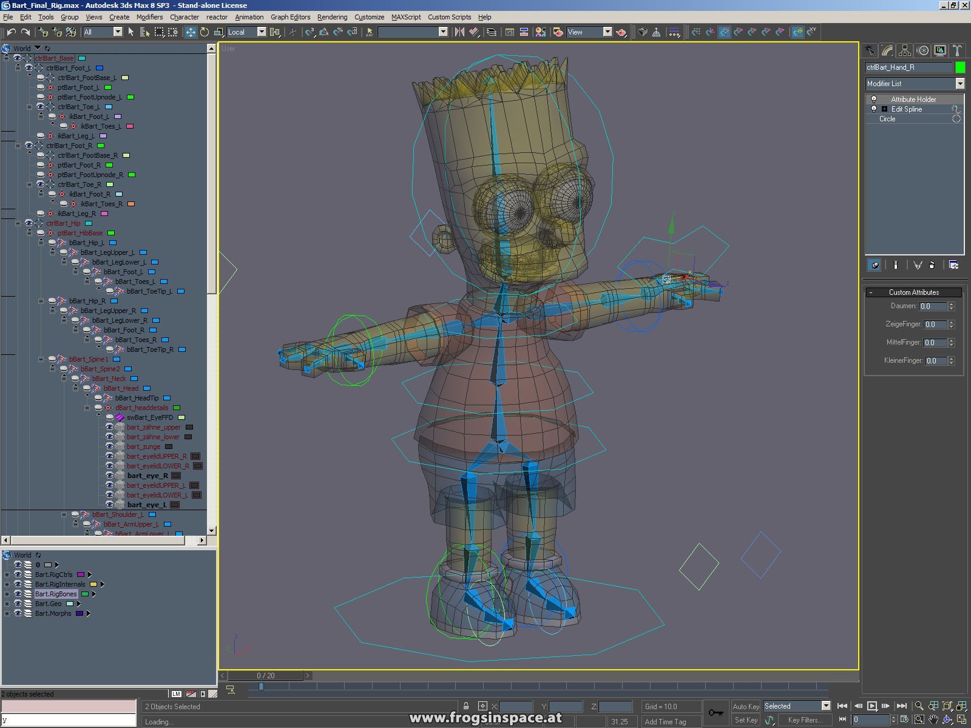Open the MAXScript menu

(x=406, y=17)
